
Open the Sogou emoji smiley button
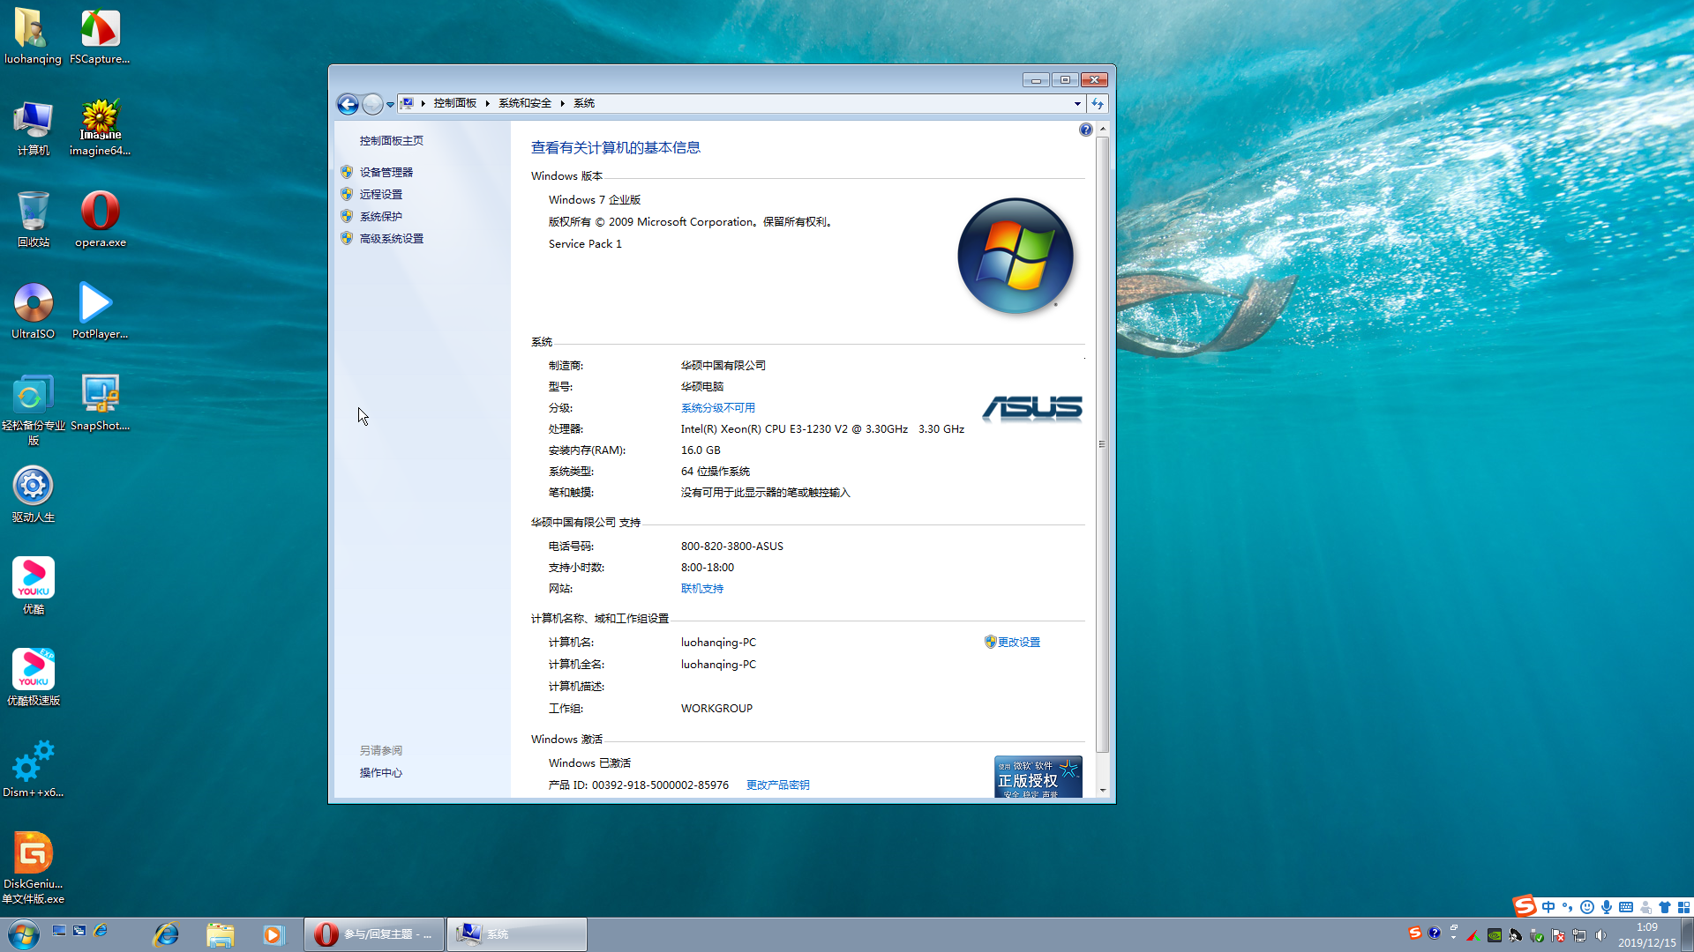coord(1587,907)
